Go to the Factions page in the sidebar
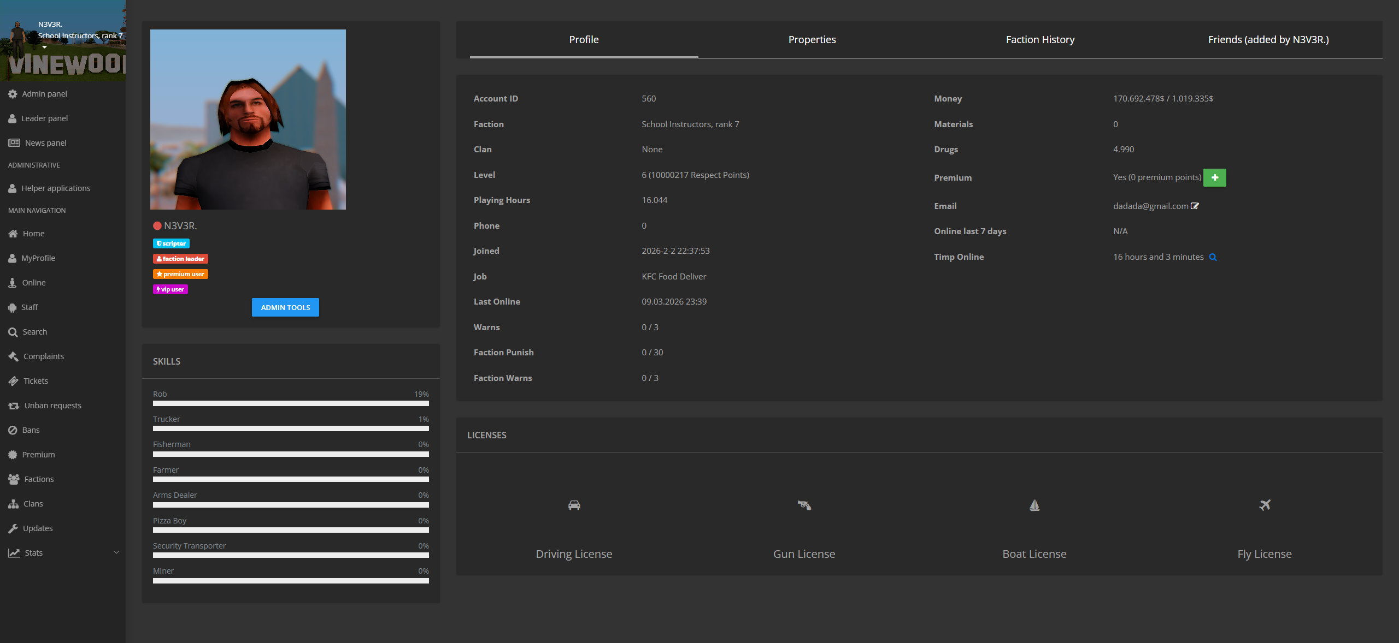The width and height of the screenshot is (1399, 643). tap(39, 479)
